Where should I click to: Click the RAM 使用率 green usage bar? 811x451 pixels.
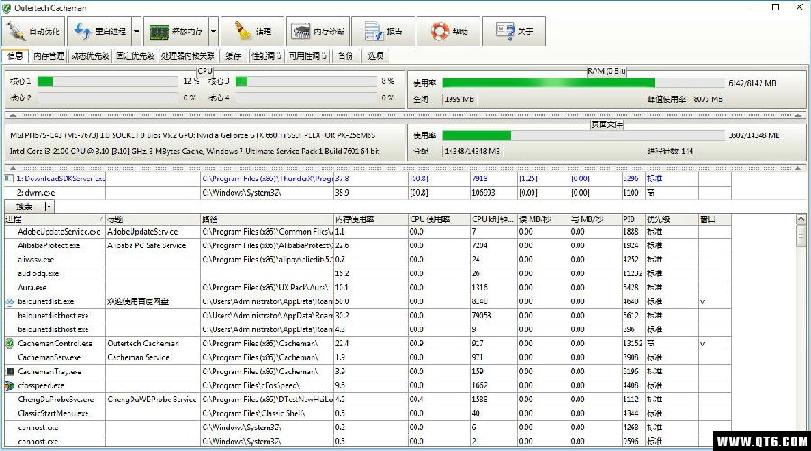click(x=584, y=83)
